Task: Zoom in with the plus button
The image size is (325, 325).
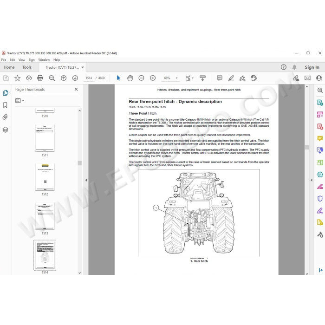Action: click(x=153, y=78)
